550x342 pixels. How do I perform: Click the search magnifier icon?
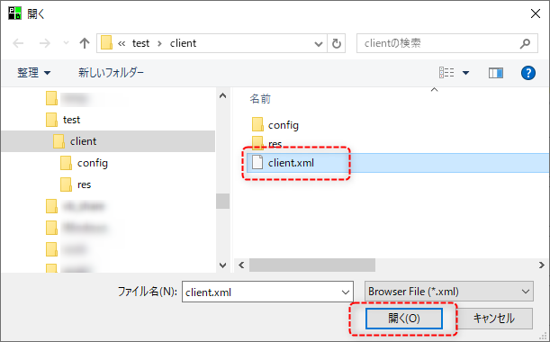coord(525,43)
